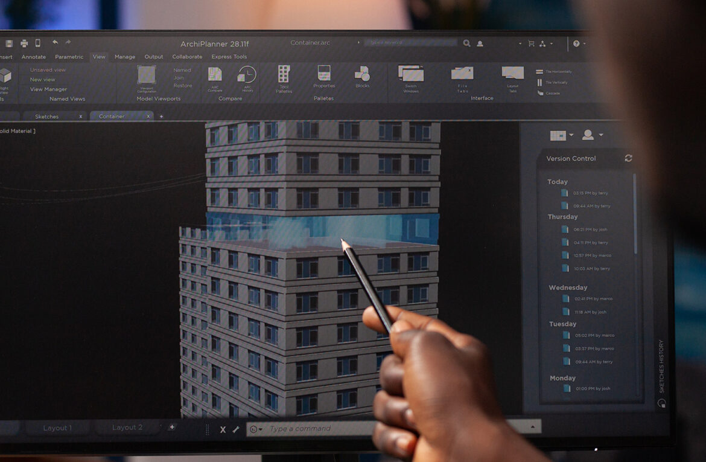
Task: Open 01:00 PM by josh Monday version
Action: [x=588, y=388]
